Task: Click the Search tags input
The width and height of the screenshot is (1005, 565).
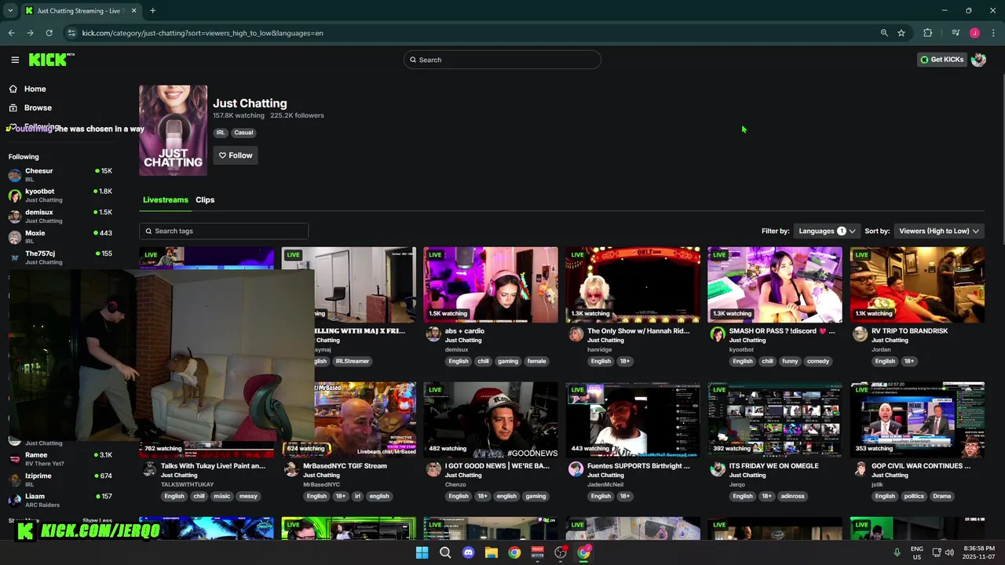Action: click(224, 231)
